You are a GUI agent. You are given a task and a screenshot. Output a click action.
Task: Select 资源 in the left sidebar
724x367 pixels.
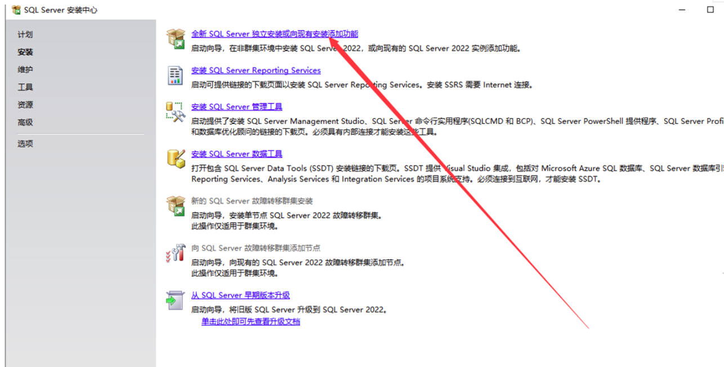[25, 104]
